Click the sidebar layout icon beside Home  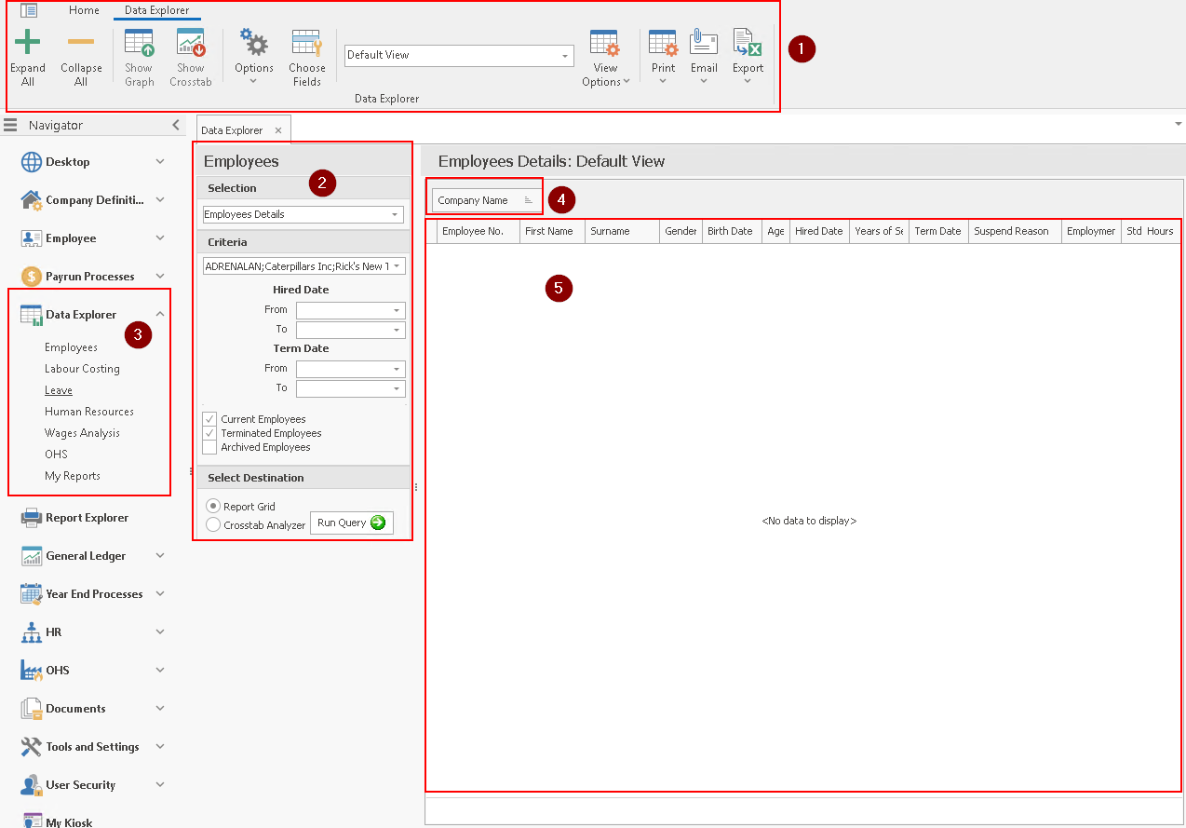tap(29, 10)
